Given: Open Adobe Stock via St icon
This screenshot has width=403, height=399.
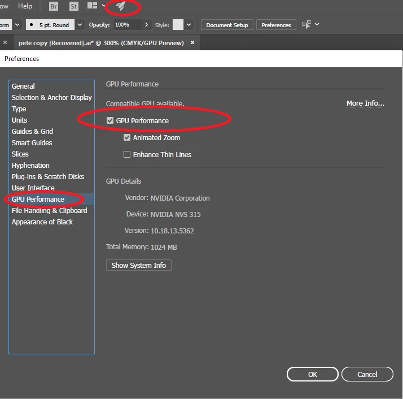Looking at the screenshot, I should (x=74, y=6).
